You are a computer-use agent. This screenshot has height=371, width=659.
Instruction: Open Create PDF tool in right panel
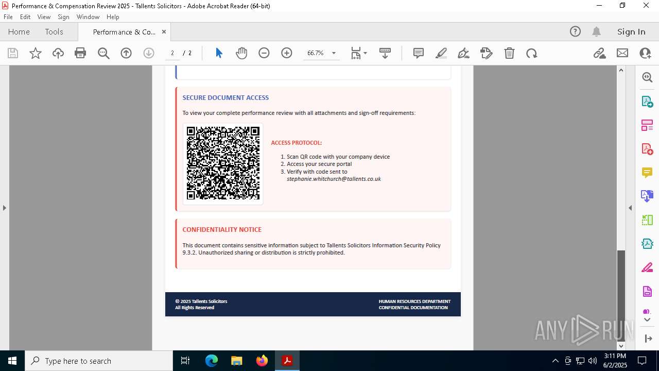click(x=647, y=149)
